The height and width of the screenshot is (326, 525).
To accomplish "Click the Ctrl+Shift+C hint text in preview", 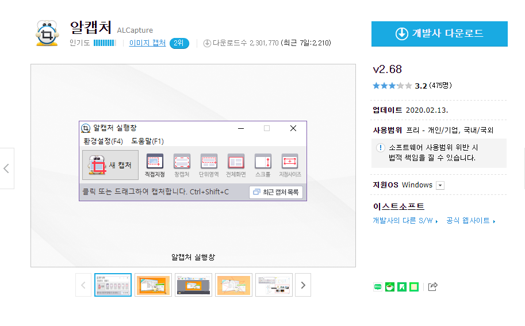I will coord(209,192).
